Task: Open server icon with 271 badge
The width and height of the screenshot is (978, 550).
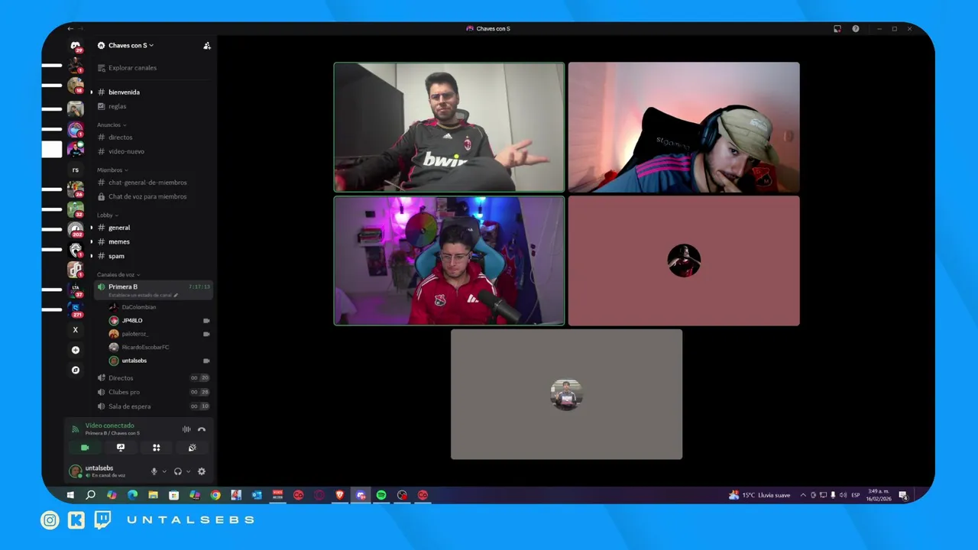Action: [x=75, y=309]
